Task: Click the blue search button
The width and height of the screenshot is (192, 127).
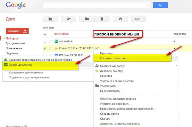Action: 160,5
